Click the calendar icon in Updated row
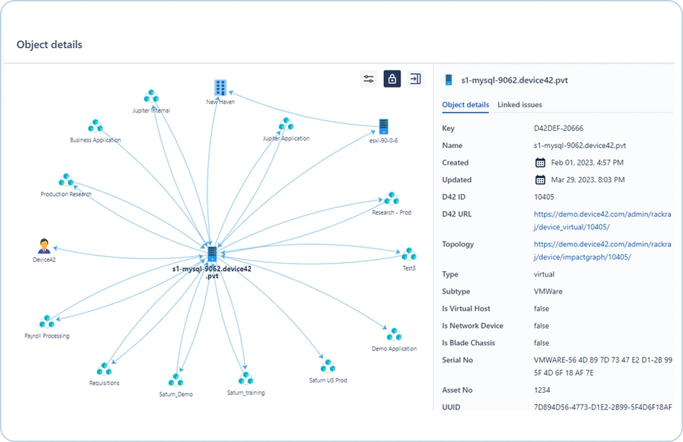683x442 pixels. (x=540, y=180)
